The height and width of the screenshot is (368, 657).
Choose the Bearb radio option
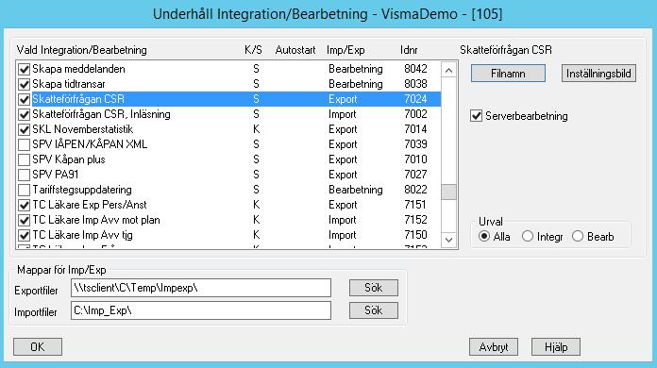pos(578,237)
